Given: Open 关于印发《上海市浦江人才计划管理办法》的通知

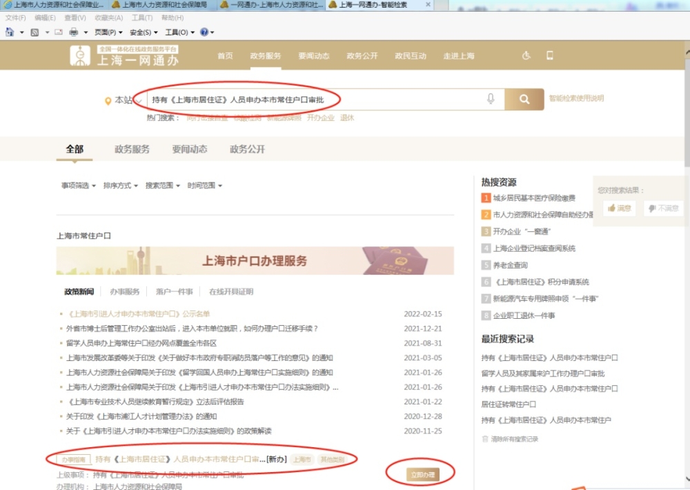Looking at the screenshot, I should (x=141, y=416).
